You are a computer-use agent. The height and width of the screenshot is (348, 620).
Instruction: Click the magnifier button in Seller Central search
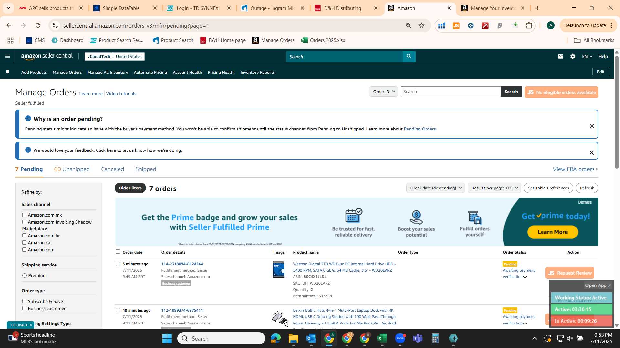[x=409, y=56]
